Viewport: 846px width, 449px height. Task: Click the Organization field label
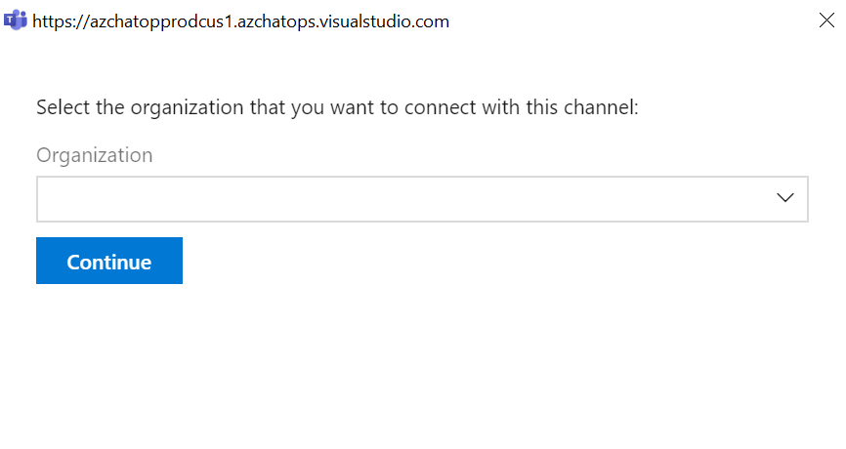(95, 155)
